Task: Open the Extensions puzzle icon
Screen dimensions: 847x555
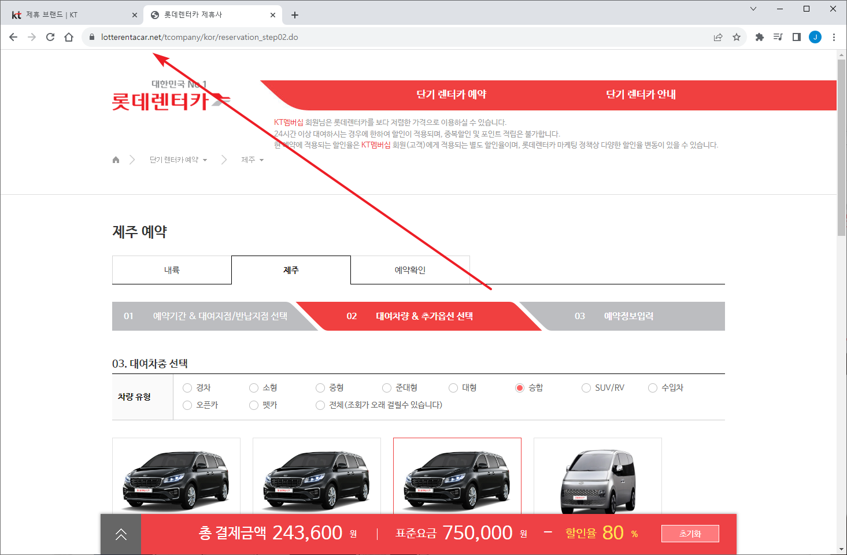Action: click(x=760, y=37)
